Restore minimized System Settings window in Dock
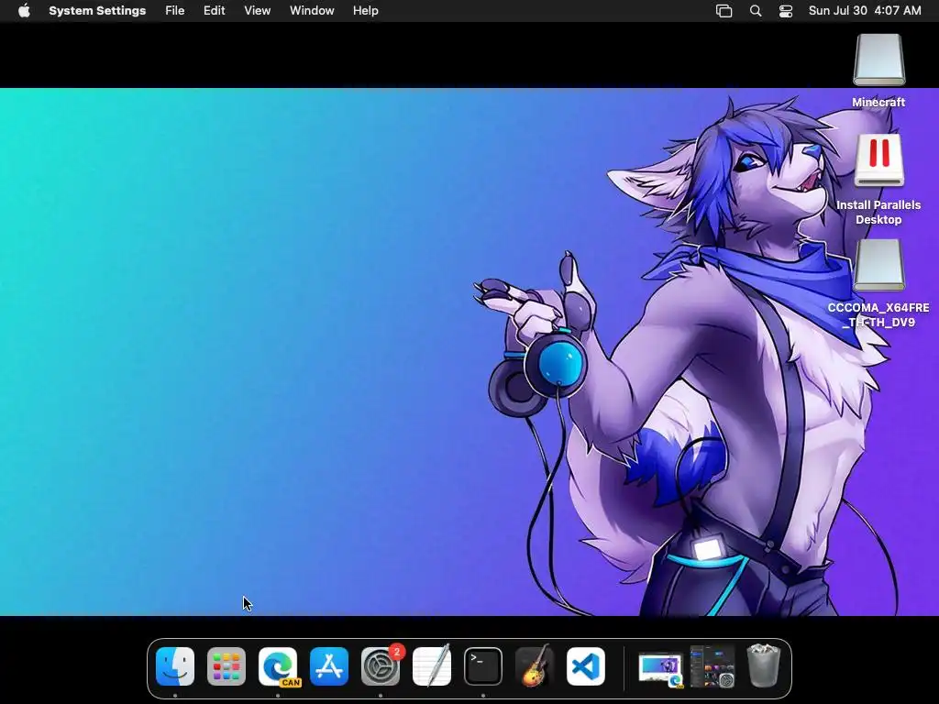The image size is (939, 704). [713, 666]
